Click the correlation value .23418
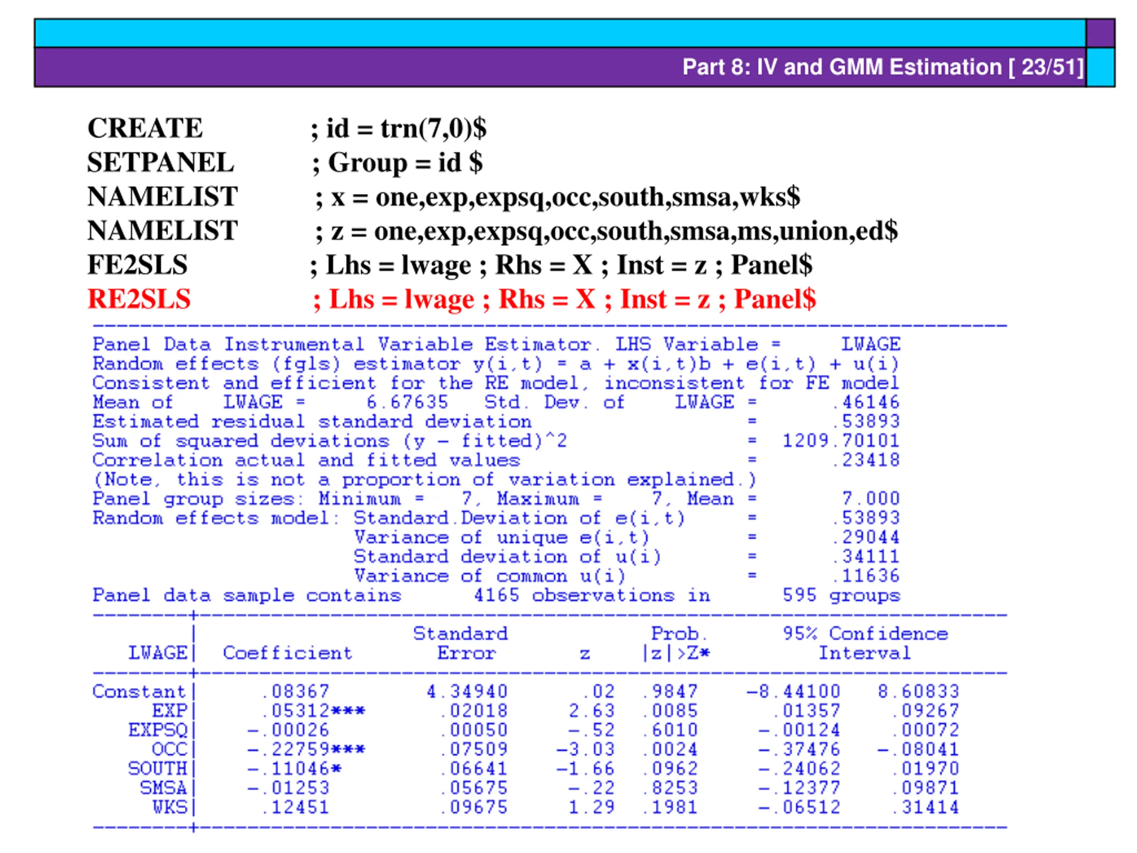 click(866, 460)
